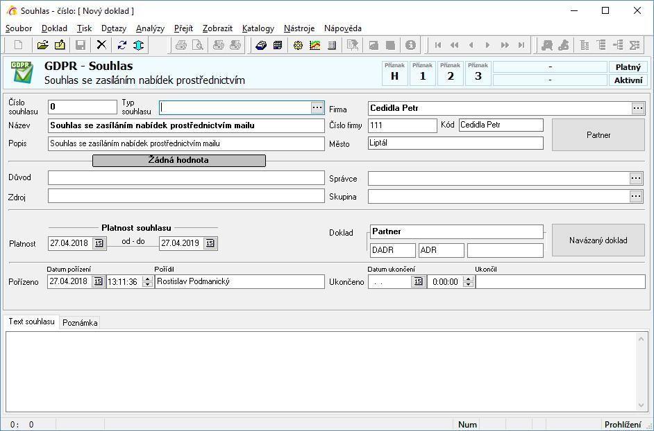Go to the first record

tap(438, 45)
